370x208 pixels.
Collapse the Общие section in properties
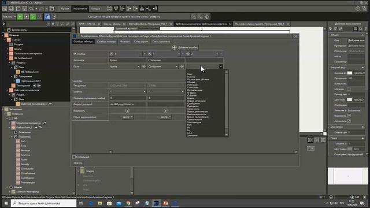362,35
